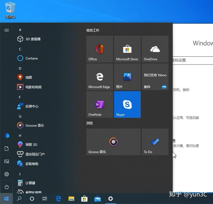Expand the Start menu hamburger button
Viewport: 213px width, 204px height.
pyautogui.click(x=7, y=30)
